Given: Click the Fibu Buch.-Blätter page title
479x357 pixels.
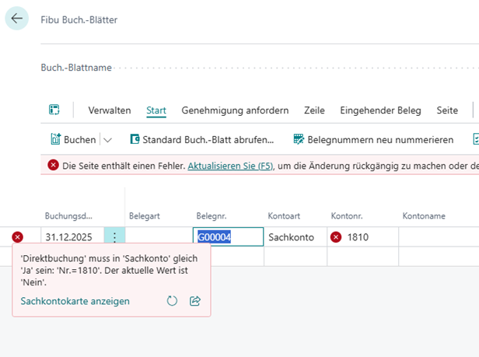Looking at the screenshot, I should click(x=79, y=19).
